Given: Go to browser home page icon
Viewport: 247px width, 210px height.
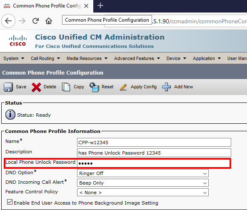Looking at the screenshot, I should [49, 21].
